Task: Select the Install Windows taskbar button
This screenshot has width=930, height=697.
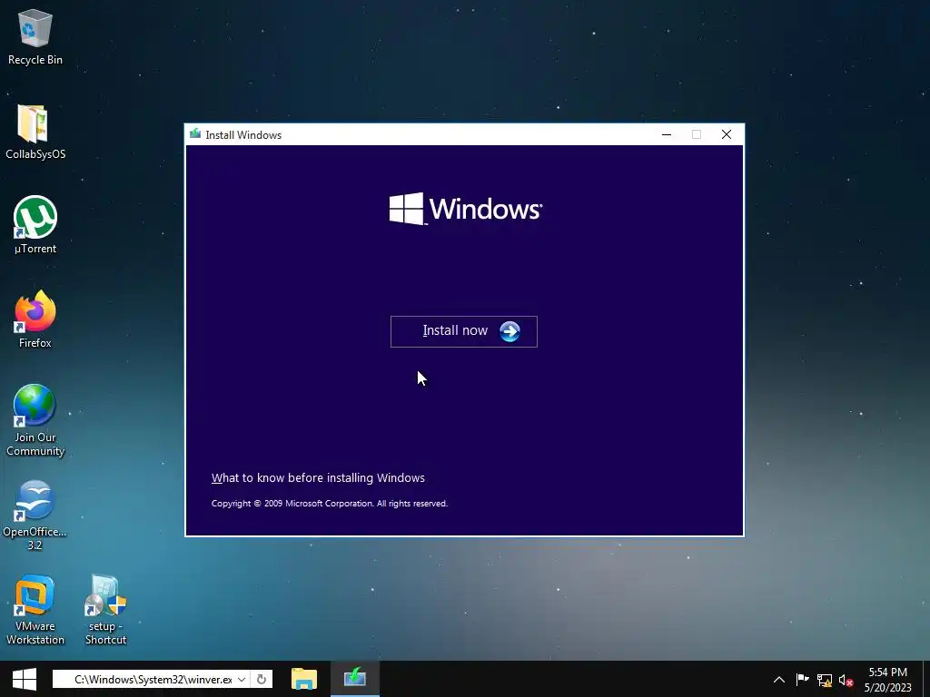Action: tap(355, 679)
